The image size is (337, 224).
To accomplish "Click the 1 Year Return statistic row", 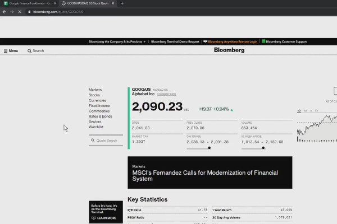I will tap(252, 210).
